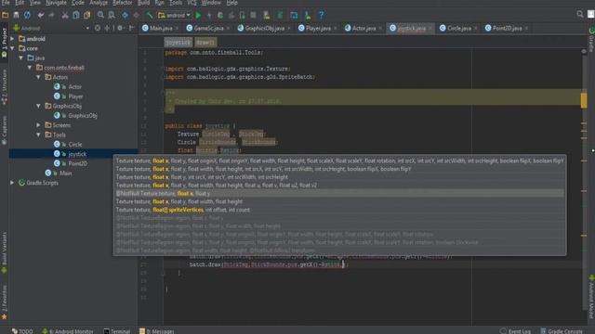Click the Save All toolbar icon
The image size is (595, 334).
(x=16, y=15)
